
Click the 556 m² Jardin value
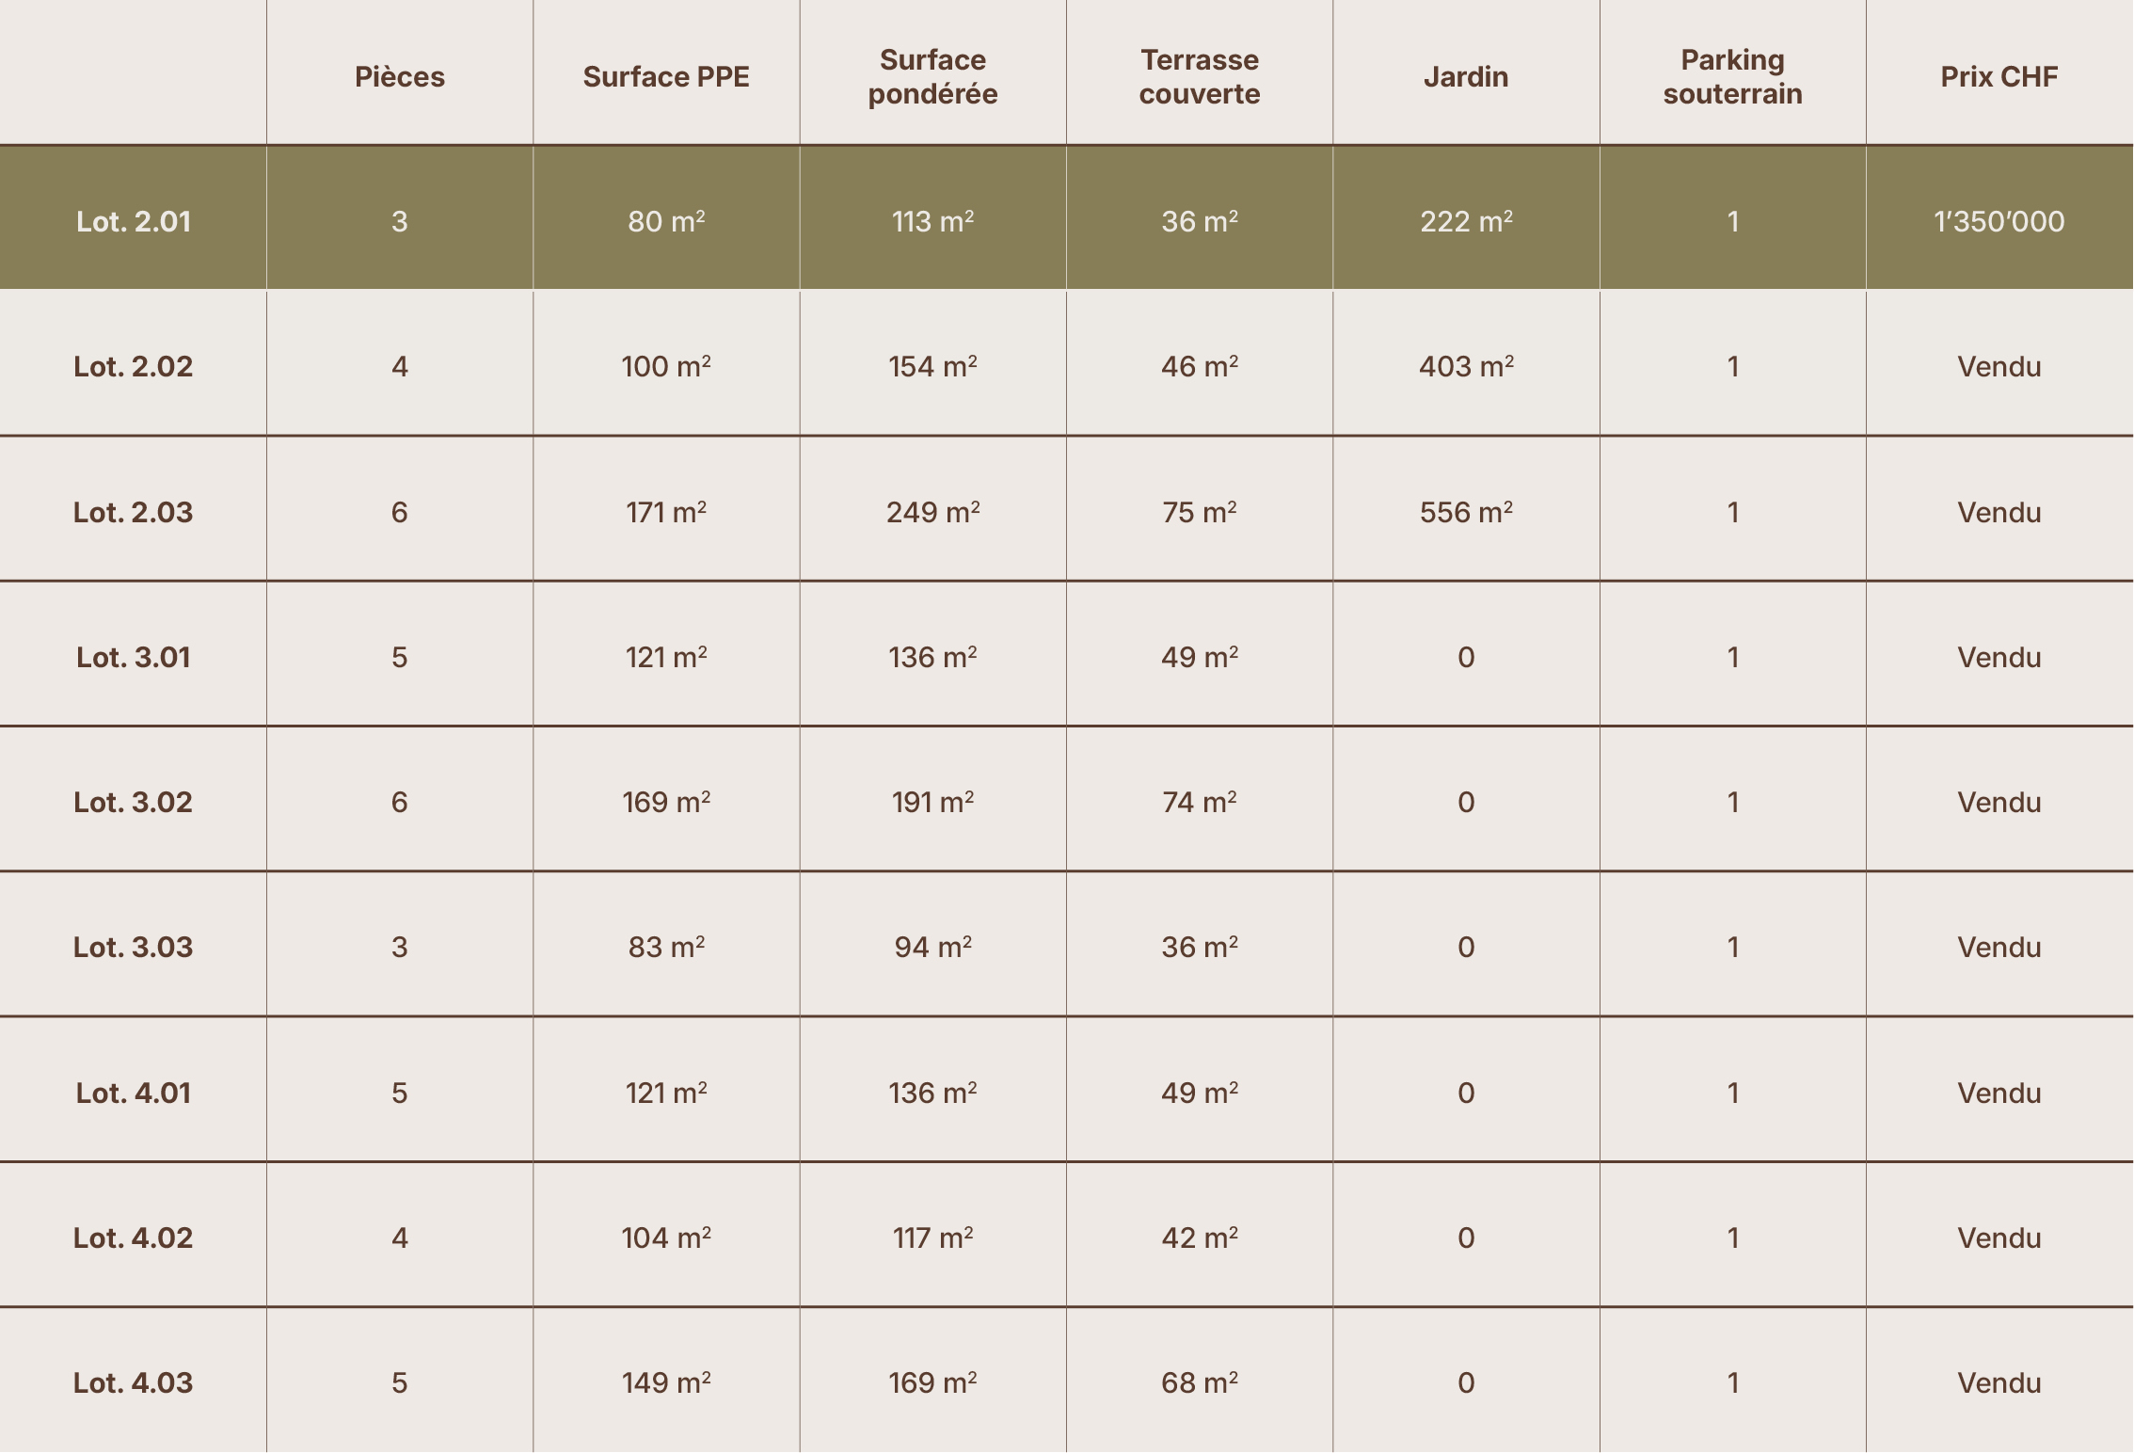click(x=1466, y=512)
